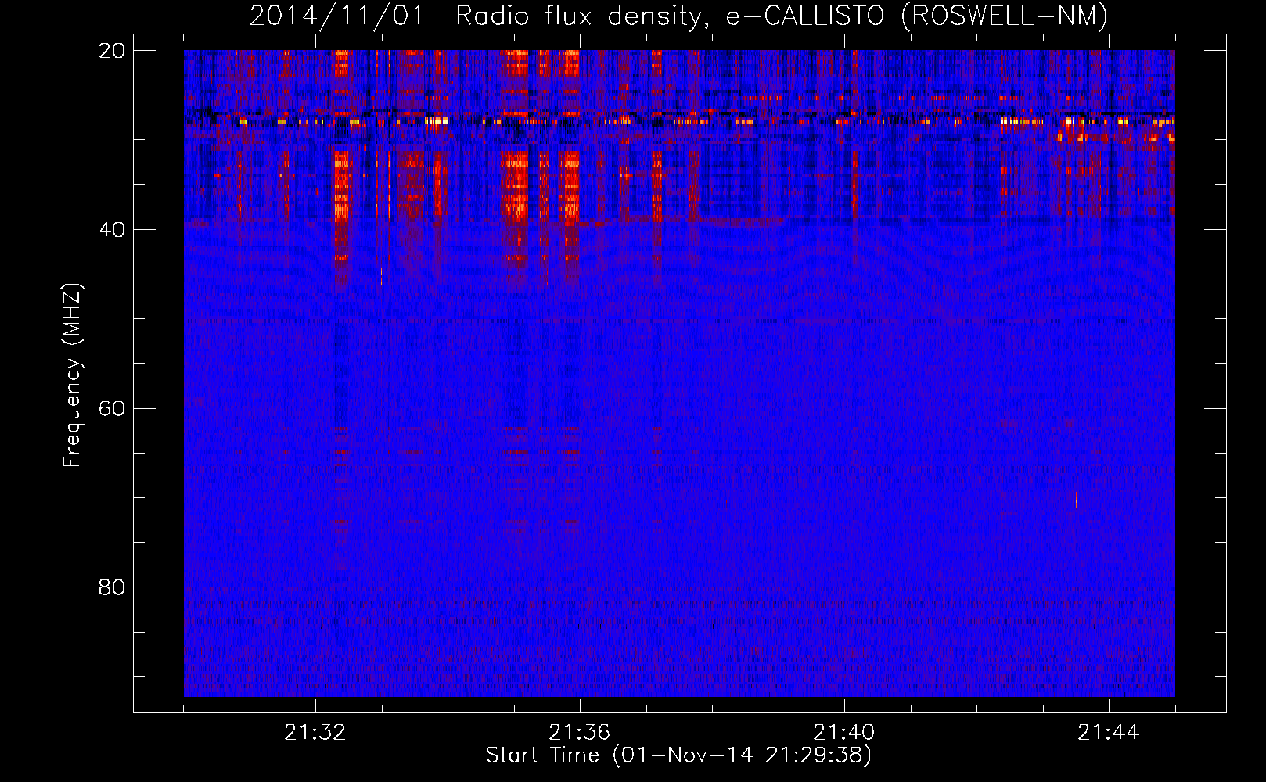Click the 21:36 time axis label
The width and height of the screenshot is (1266, 782).
tap(580, 733)
